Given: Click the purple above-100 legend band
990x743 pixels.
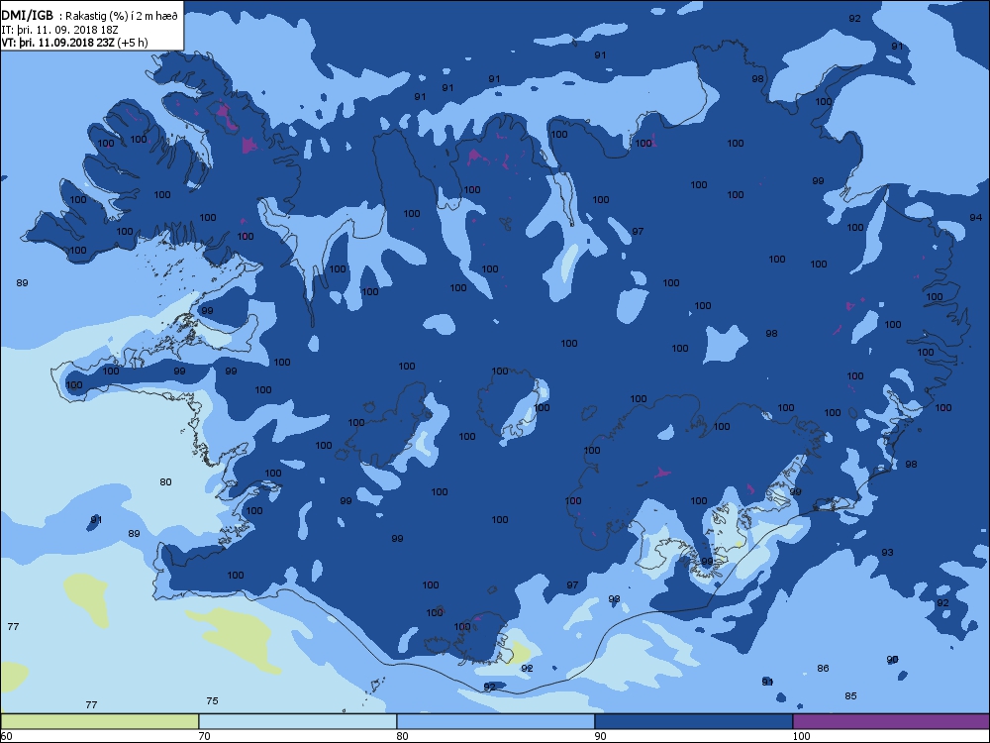Looking at the screenshot, I should [x=891, y=721].
